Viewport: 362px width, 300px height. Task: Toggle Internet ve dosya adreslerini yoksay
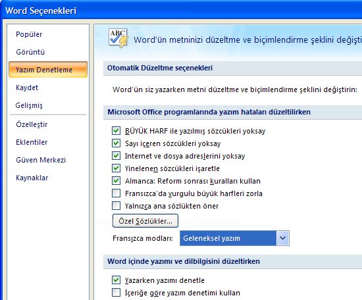pos(116,155)
